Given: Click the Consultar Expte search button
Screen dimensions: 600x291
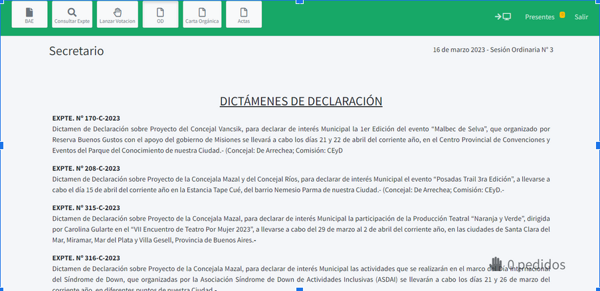Looking at the screenshot, I should [x=72, y=15].
